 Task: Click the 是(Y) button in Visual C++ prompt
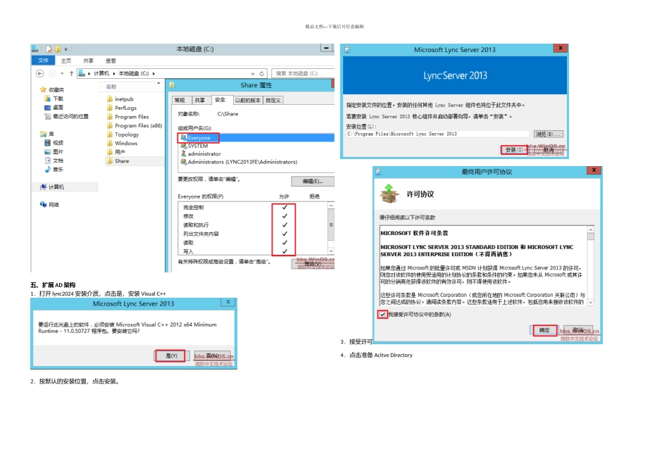[170, 355]
